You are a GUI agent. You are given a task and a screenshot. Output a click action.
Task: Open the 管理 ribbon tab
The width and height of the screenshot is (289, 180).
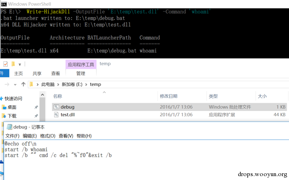tap(81, 73)
